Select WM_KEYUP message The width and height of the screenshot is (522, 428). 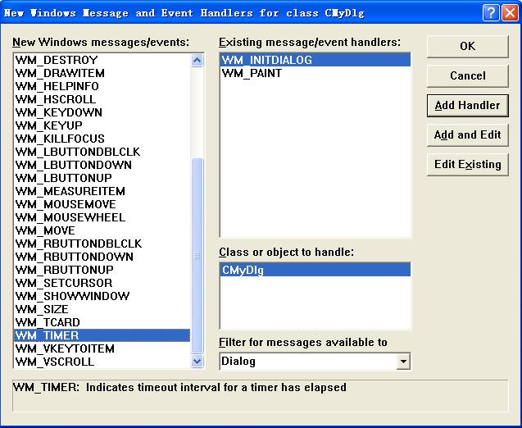(102, 125)
